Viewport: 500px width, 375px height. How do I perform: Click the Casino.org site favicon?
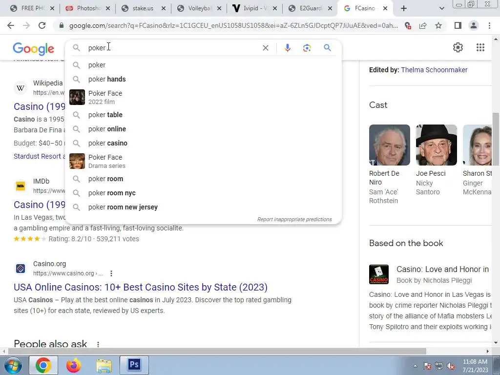(21, 269)
